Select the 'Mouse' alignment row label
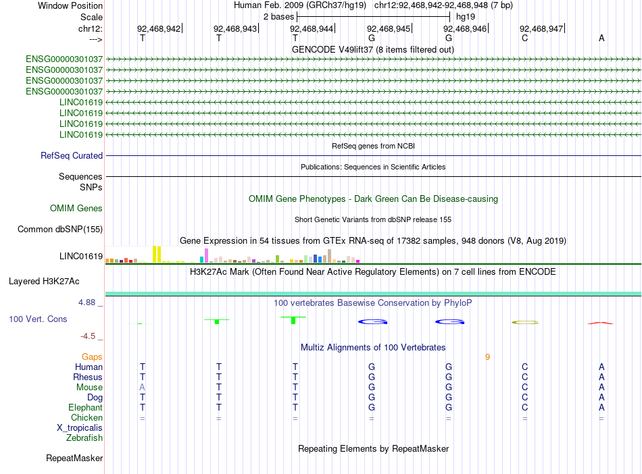Image resolution: width=642 pixels, height=474 pixels. point(89,388)
